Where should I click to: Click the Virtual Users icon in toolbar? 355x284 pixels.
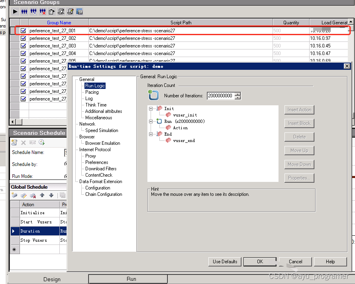pyautogui.click(x=24, y=11)
